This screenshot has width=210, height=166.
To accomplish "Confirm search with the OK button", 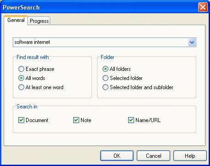I will click(117, 156).
